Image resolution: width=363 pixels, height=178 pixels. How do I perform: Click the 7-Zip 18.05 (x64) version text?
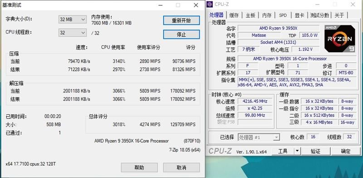185,150
